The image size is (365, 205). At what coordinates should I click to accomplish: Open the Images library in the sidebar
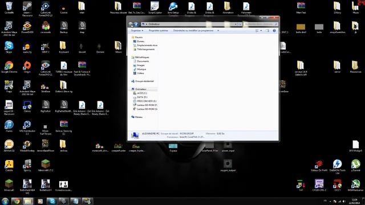[x=139, y=65]
